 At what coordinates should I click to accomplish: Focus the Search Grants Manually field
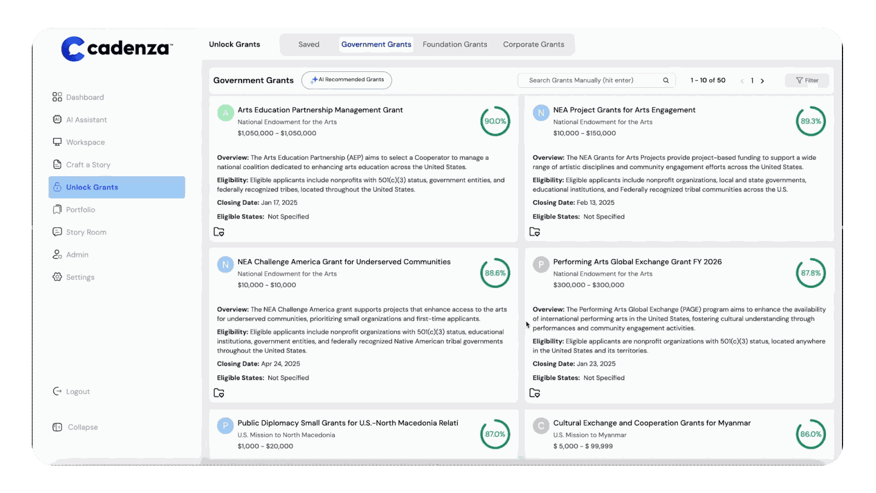click(x=596, y=80)
